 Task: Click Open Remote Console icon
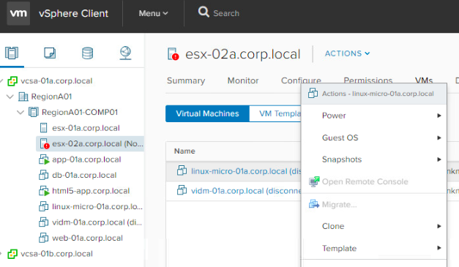(x=314, y=181)
